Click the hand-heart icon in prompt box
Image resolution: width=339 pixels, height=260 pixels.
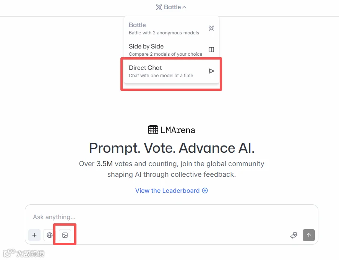click(294, 235)
